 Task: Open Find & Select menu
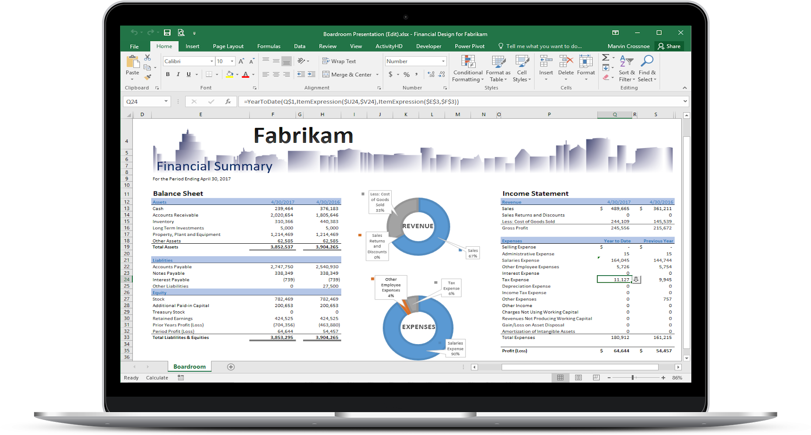point(647,69)
